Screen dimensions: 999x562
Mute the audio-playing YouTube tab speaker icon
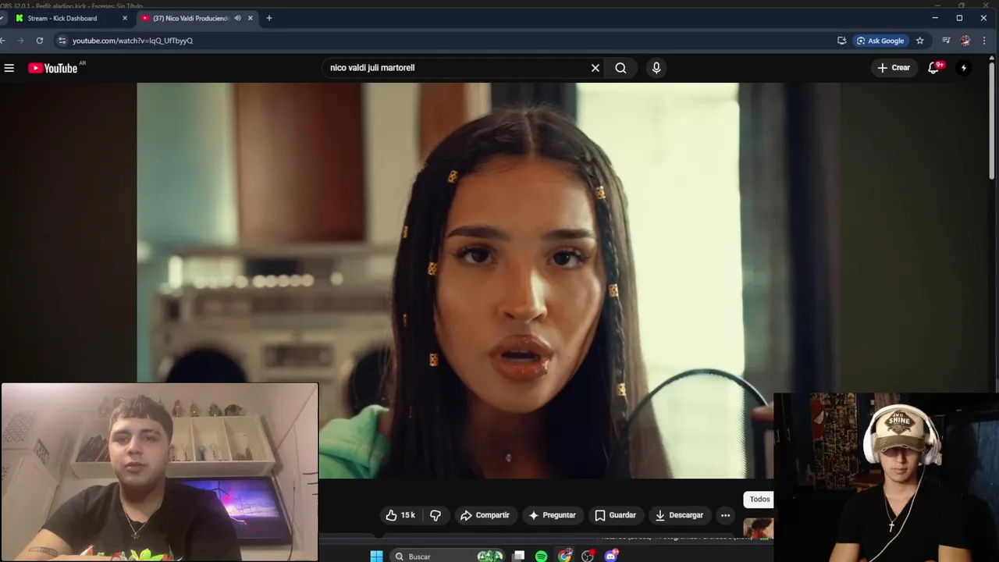[237, 18]
